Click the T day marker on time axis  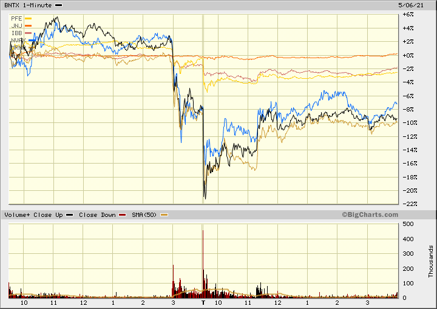tap(203, 302)
